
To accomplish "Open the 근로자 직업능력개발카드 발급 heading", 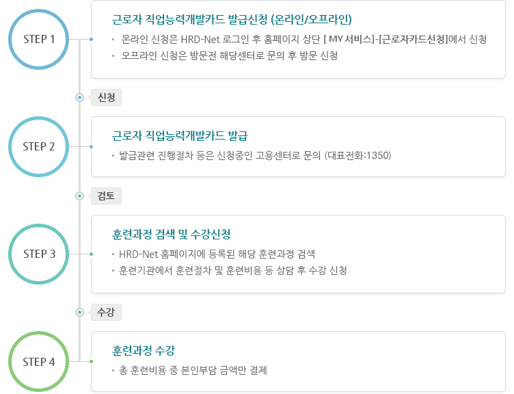I will coord(180,135).
